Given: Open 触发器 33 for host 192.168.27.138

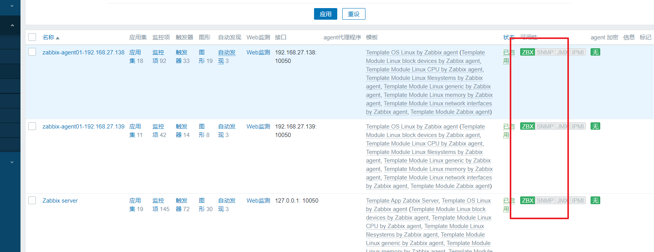Looking at the screenshot, I should click(x=183, y=56).
